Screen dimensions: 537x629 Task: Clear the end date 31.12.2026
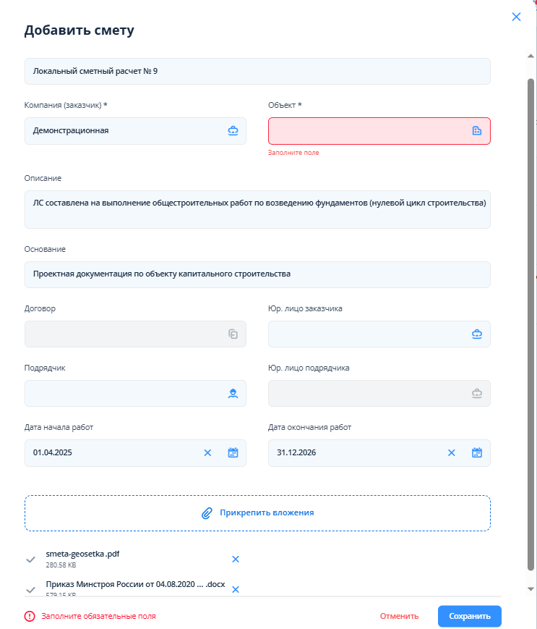(451, 453)
